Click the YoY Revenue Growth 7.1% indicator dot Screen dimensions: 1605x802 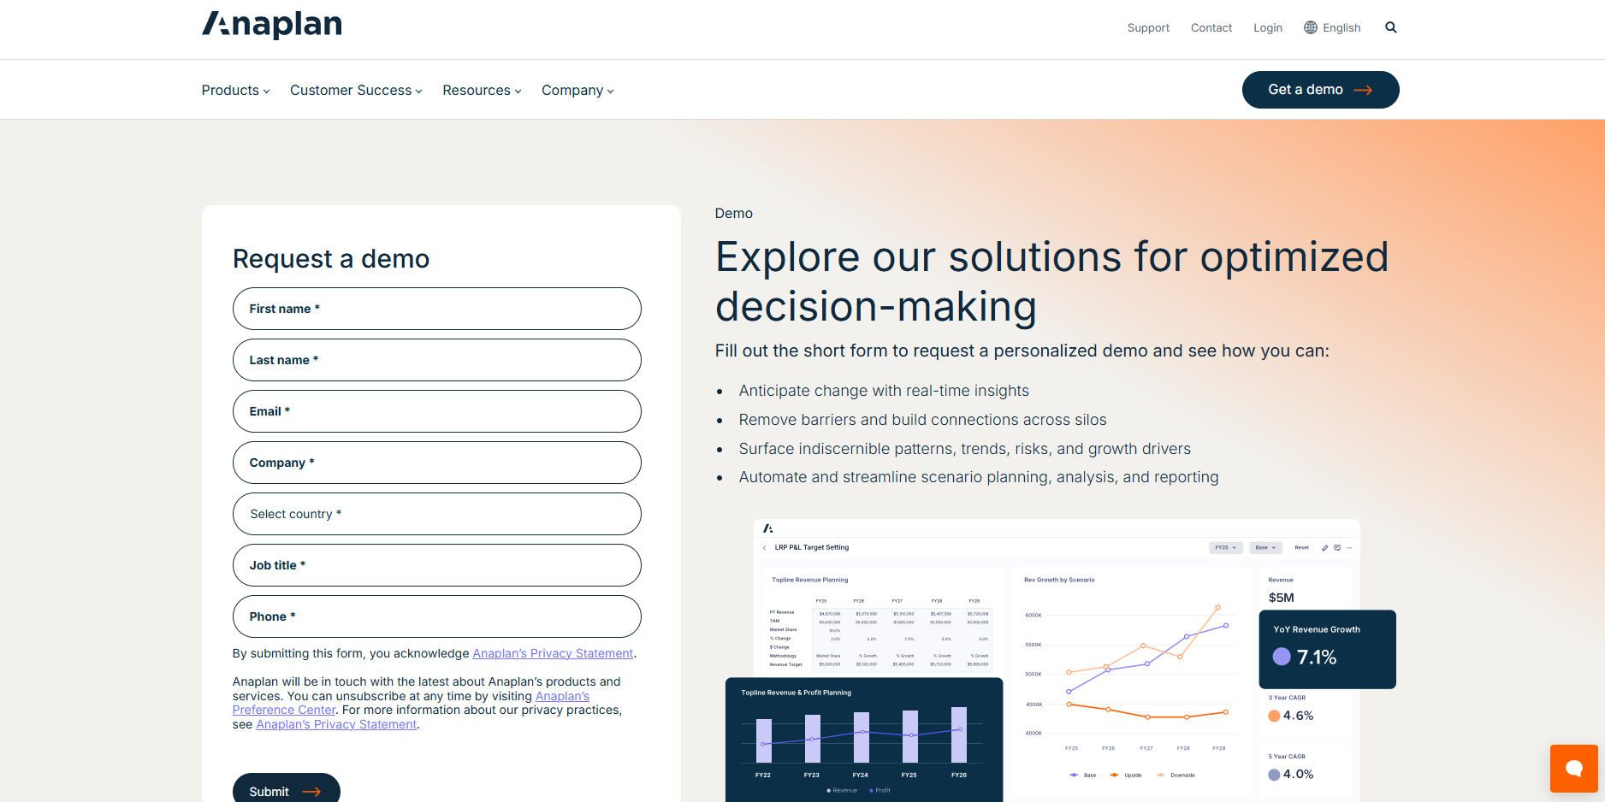point(1281,657)
